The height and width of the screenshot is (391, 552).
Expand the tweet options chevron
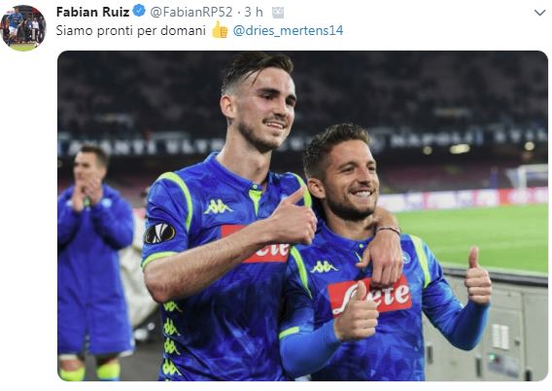(x=539, y=13)
